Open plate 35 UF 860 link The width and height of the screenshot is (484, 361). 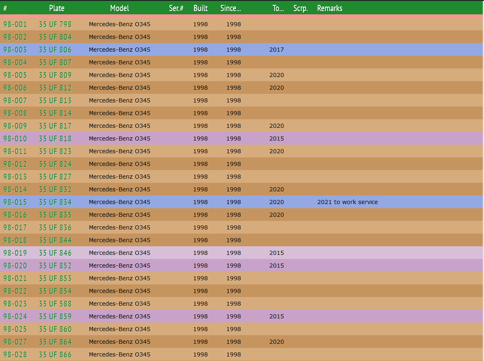[55, 329]
